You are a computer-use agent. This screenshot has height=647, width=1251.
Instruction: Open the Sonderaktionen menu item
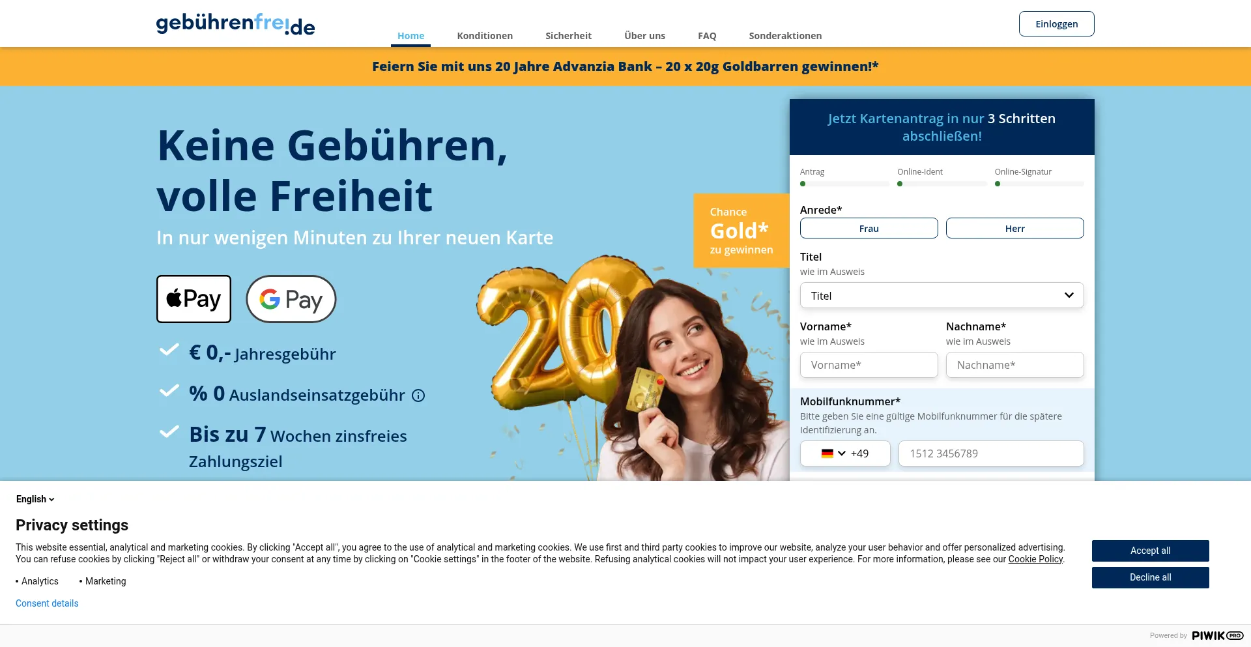tap(785, 36)
